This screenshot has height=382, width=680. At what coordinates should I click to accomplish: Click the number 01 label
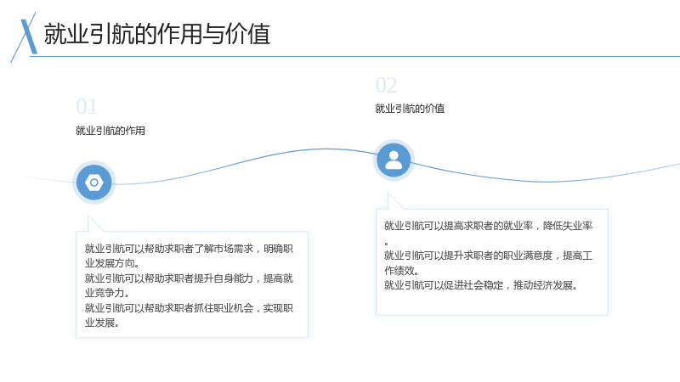point(87,107)
